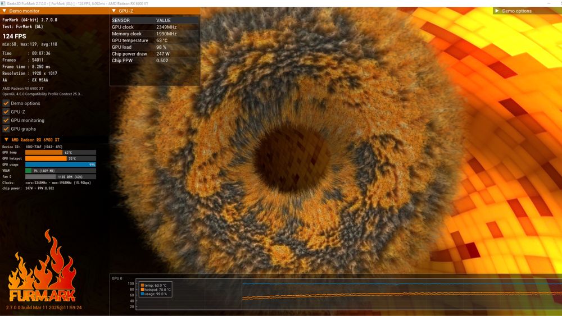Click the GPU temperature 63 °C row

155,40
